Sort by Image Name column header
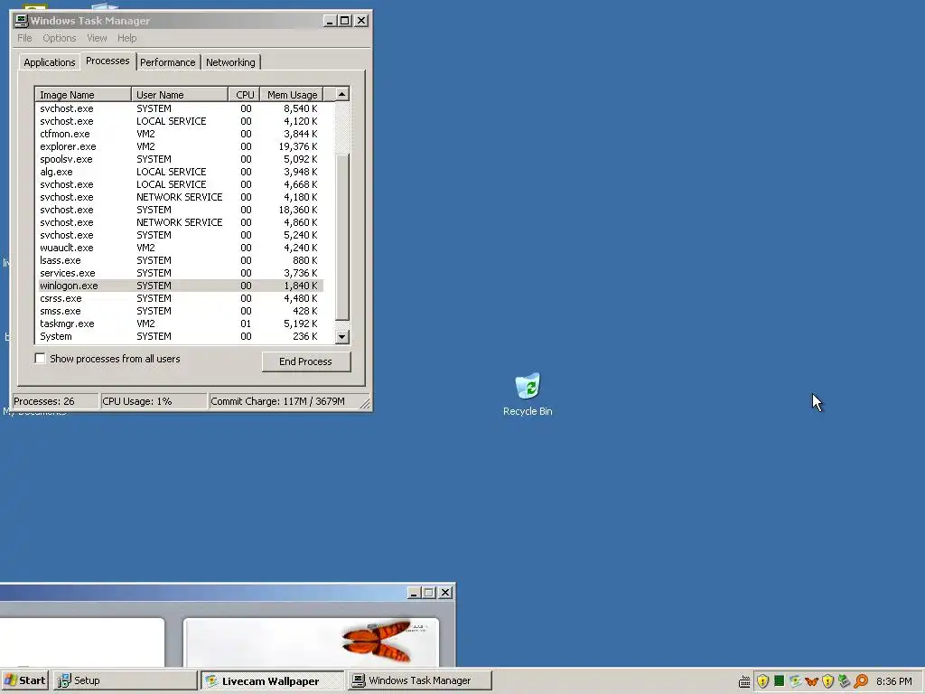925x694 pixels. click(83, 94)
